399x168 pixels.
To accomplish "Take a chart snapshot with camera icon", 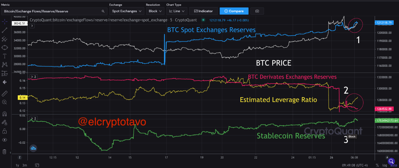I will click(x=257, y=11).
